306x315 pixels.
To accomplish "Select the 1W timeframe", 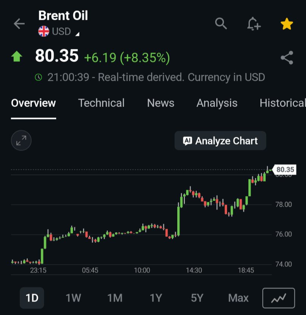I will 73,298.
